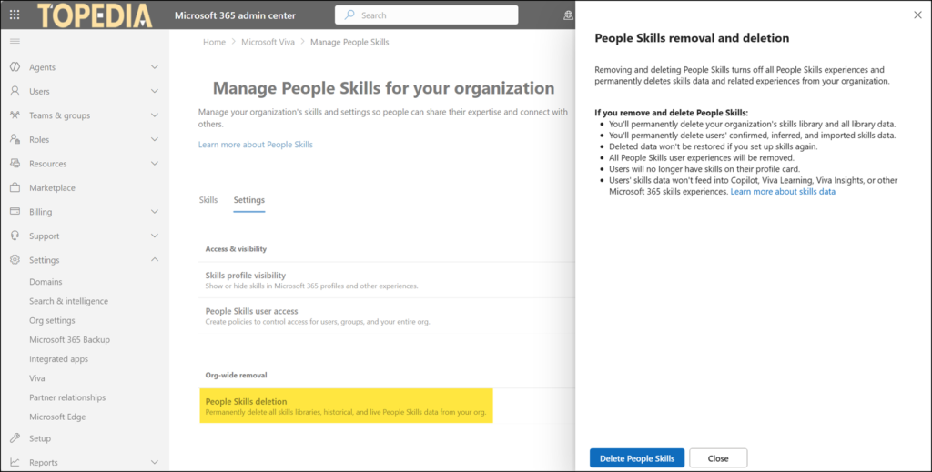Click the Manage People Skills breadcrumb
Image resolution: width=932 pixels, height=472 pixels.
pos(349,42)
